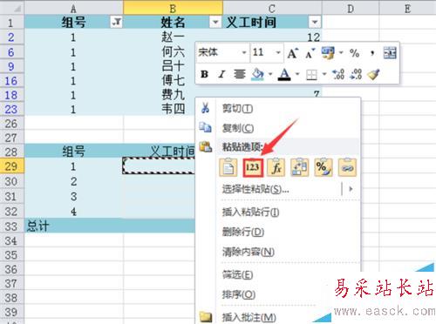Apply fill color bucket in mini toolbar

tap(257, 74)
